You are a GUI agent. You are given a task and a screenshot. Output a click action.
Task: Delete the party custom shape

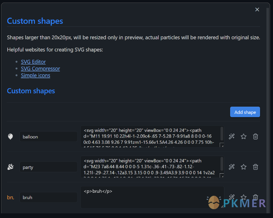(255, 167)
